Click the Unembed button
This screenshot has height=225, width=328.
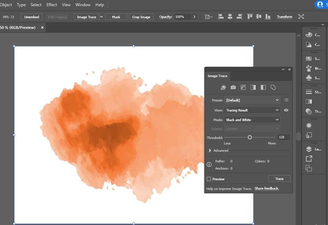click(x=32, y=17)
